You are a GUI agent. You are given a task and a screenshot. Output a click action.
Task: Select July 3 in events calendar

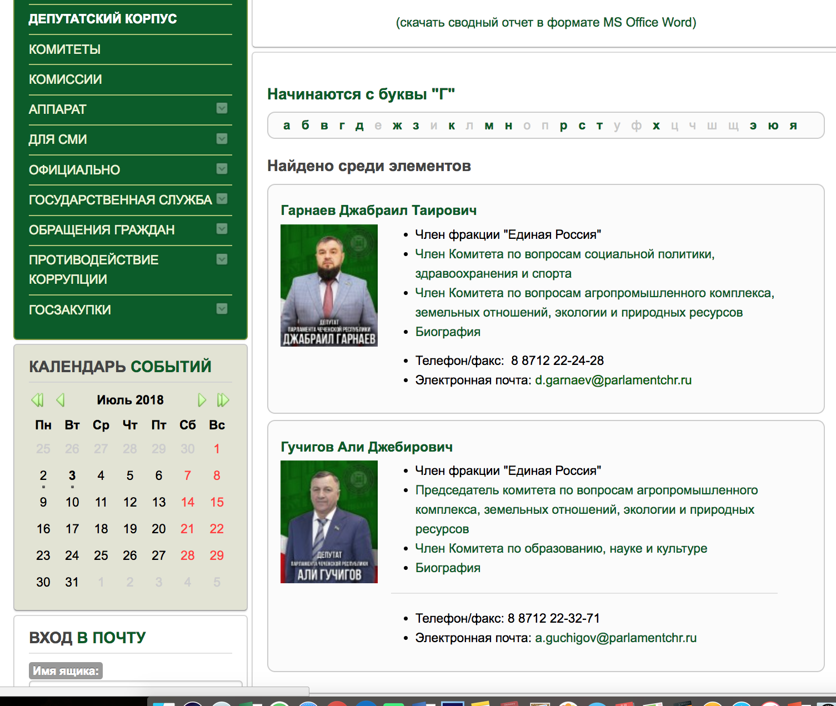point(72,475)
